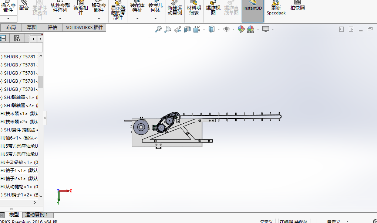The width and height of the screenshot is (377, 223).
Task: Expand the 线性零部件阵列 dropdown arrow
Action: point(60,18)
